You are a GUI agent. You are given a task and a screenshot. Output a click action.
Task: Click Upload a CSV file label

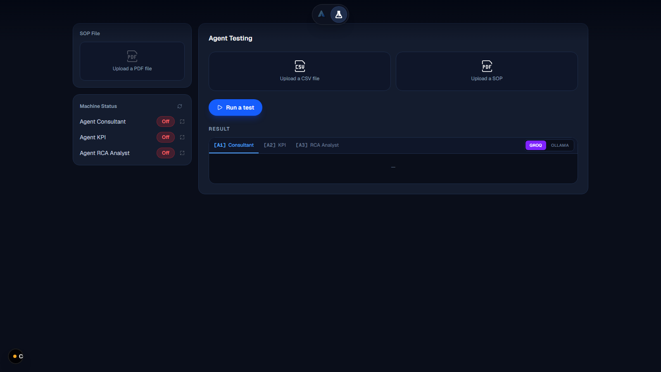click(300, 79)
